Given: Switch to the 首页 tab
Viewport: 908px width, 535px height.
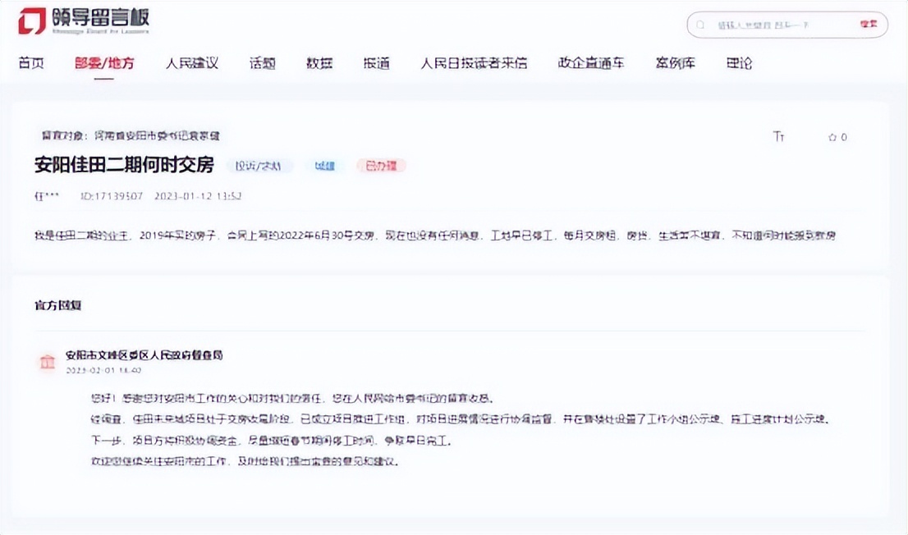Looking at the screenshot, I should tap(31, 63).
